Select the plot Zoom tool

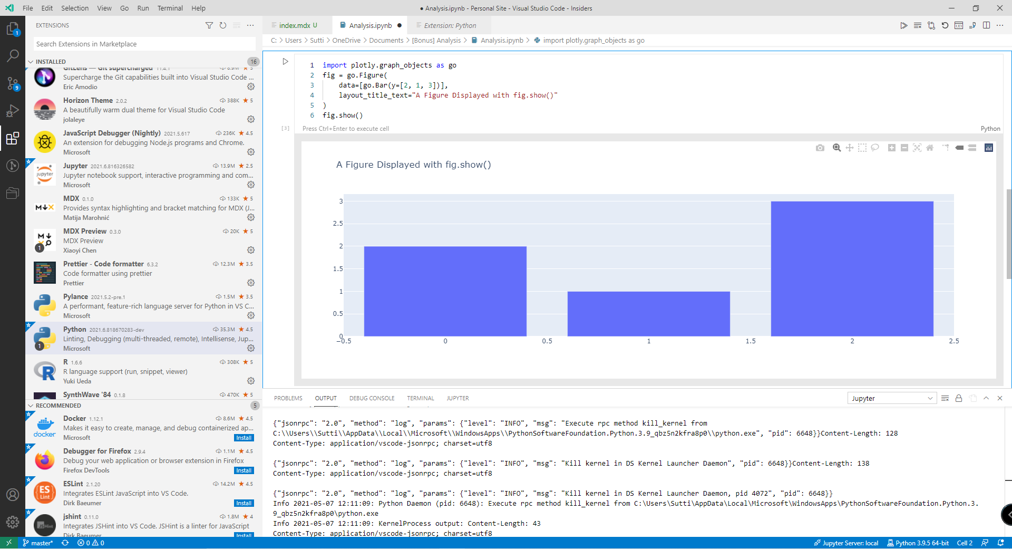[836, 148]
